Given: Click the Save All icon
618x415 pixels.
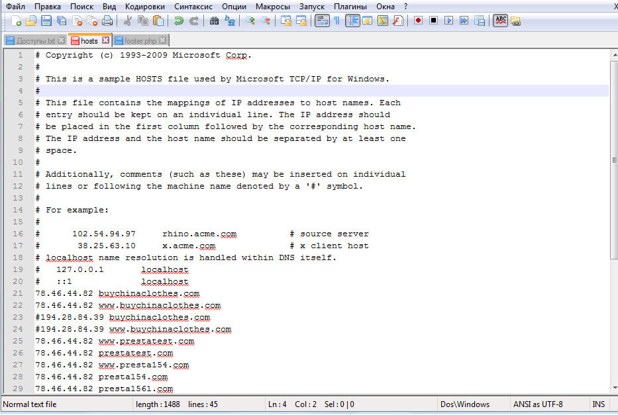Looking at the screenshot, I should 62,21.
